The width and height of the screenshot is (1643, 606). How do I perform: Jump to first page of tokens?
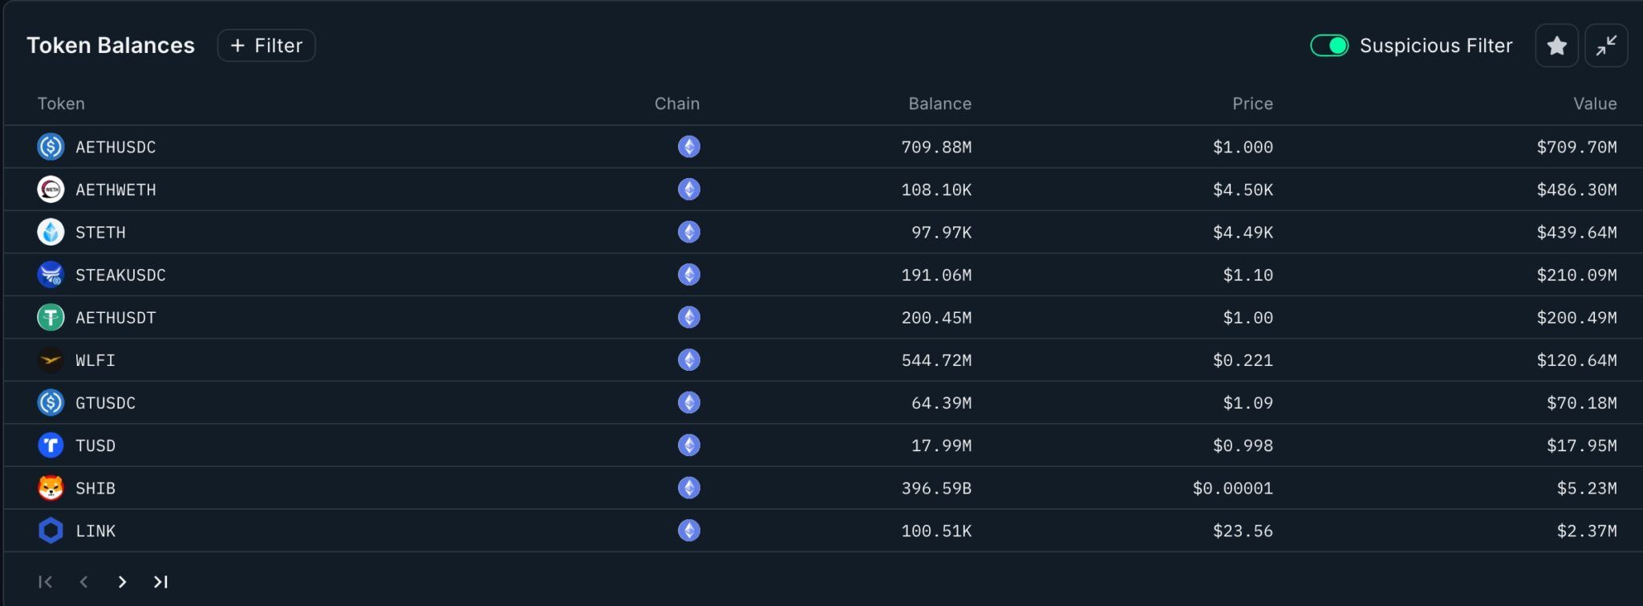pyautogui.click(x=46, y=582)
